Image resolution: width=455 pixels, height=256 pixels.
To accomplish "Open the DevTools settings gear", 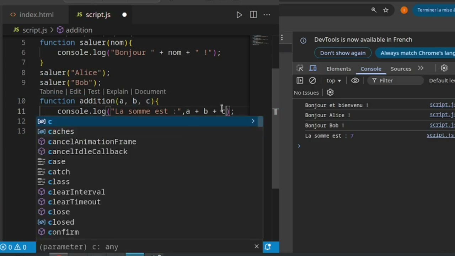I will coord(444,68).
